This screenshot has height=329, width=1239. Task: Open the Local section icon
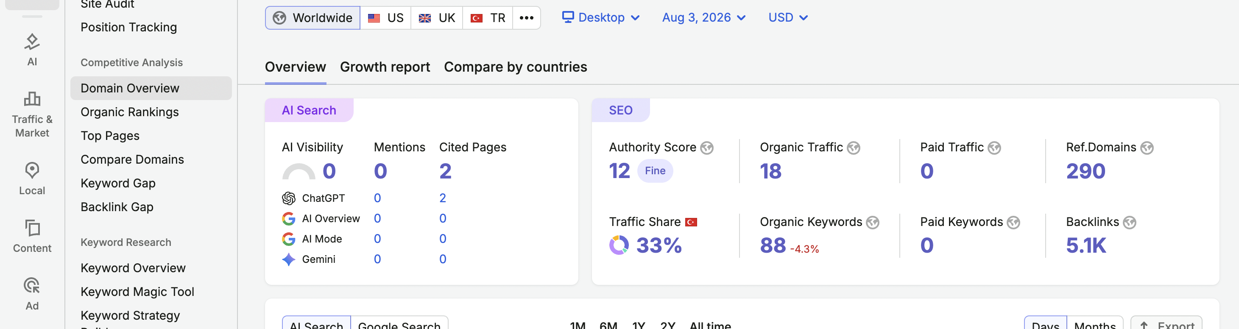32,179
